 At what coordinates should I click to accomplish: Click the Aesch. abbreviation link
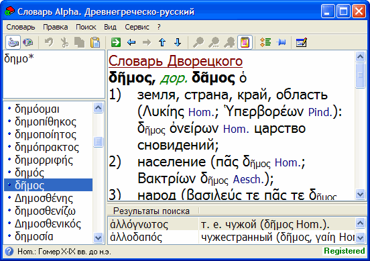point(248,180)
